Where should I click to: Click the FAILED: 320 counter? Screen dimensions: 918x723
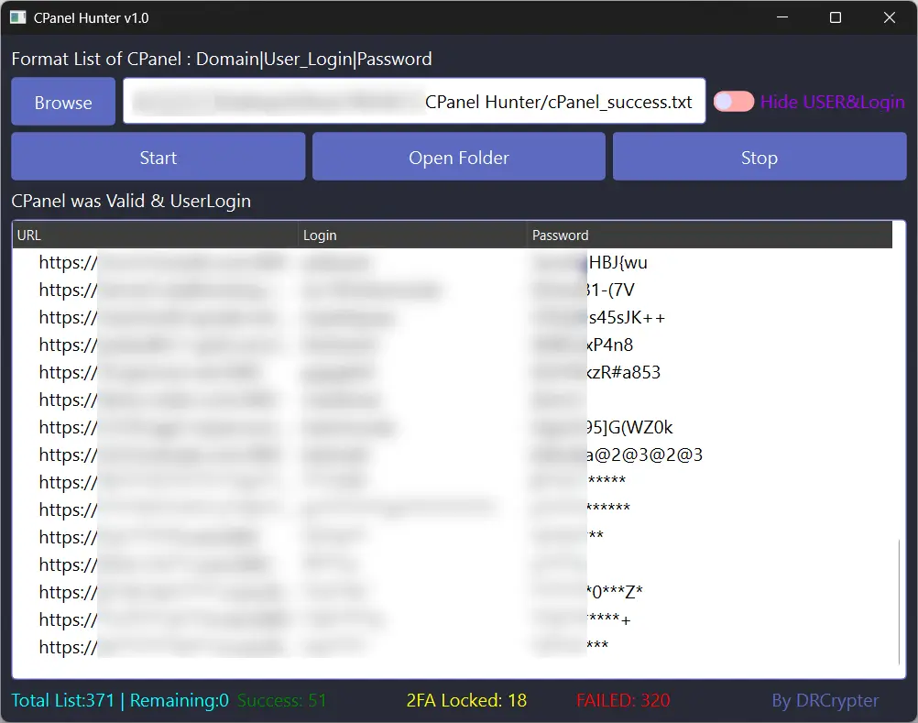(623, 699)
